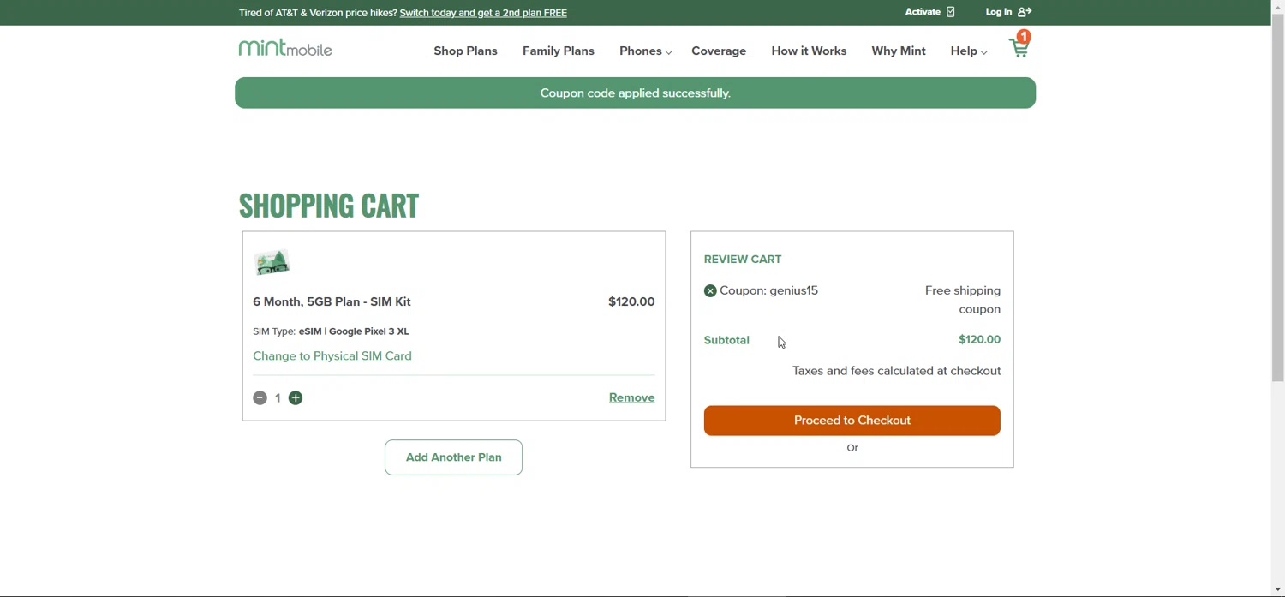The image size is (1285, 597).
Task: Click the Add Another Plan button
Action: (x=454, y=457)
